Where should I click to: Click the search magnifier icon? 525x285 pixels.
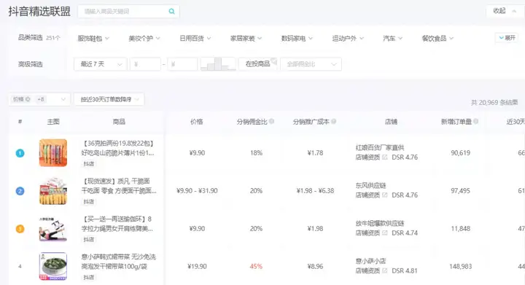pos(171,12)
